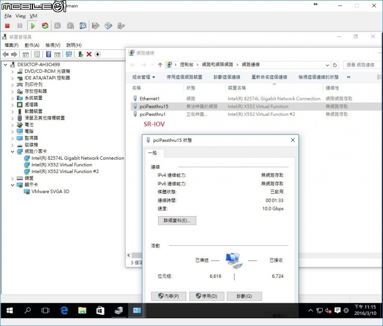Viewport: 383px width, 326px height.
Task: Click Device Manager back arrow icon
Action: 6,54
